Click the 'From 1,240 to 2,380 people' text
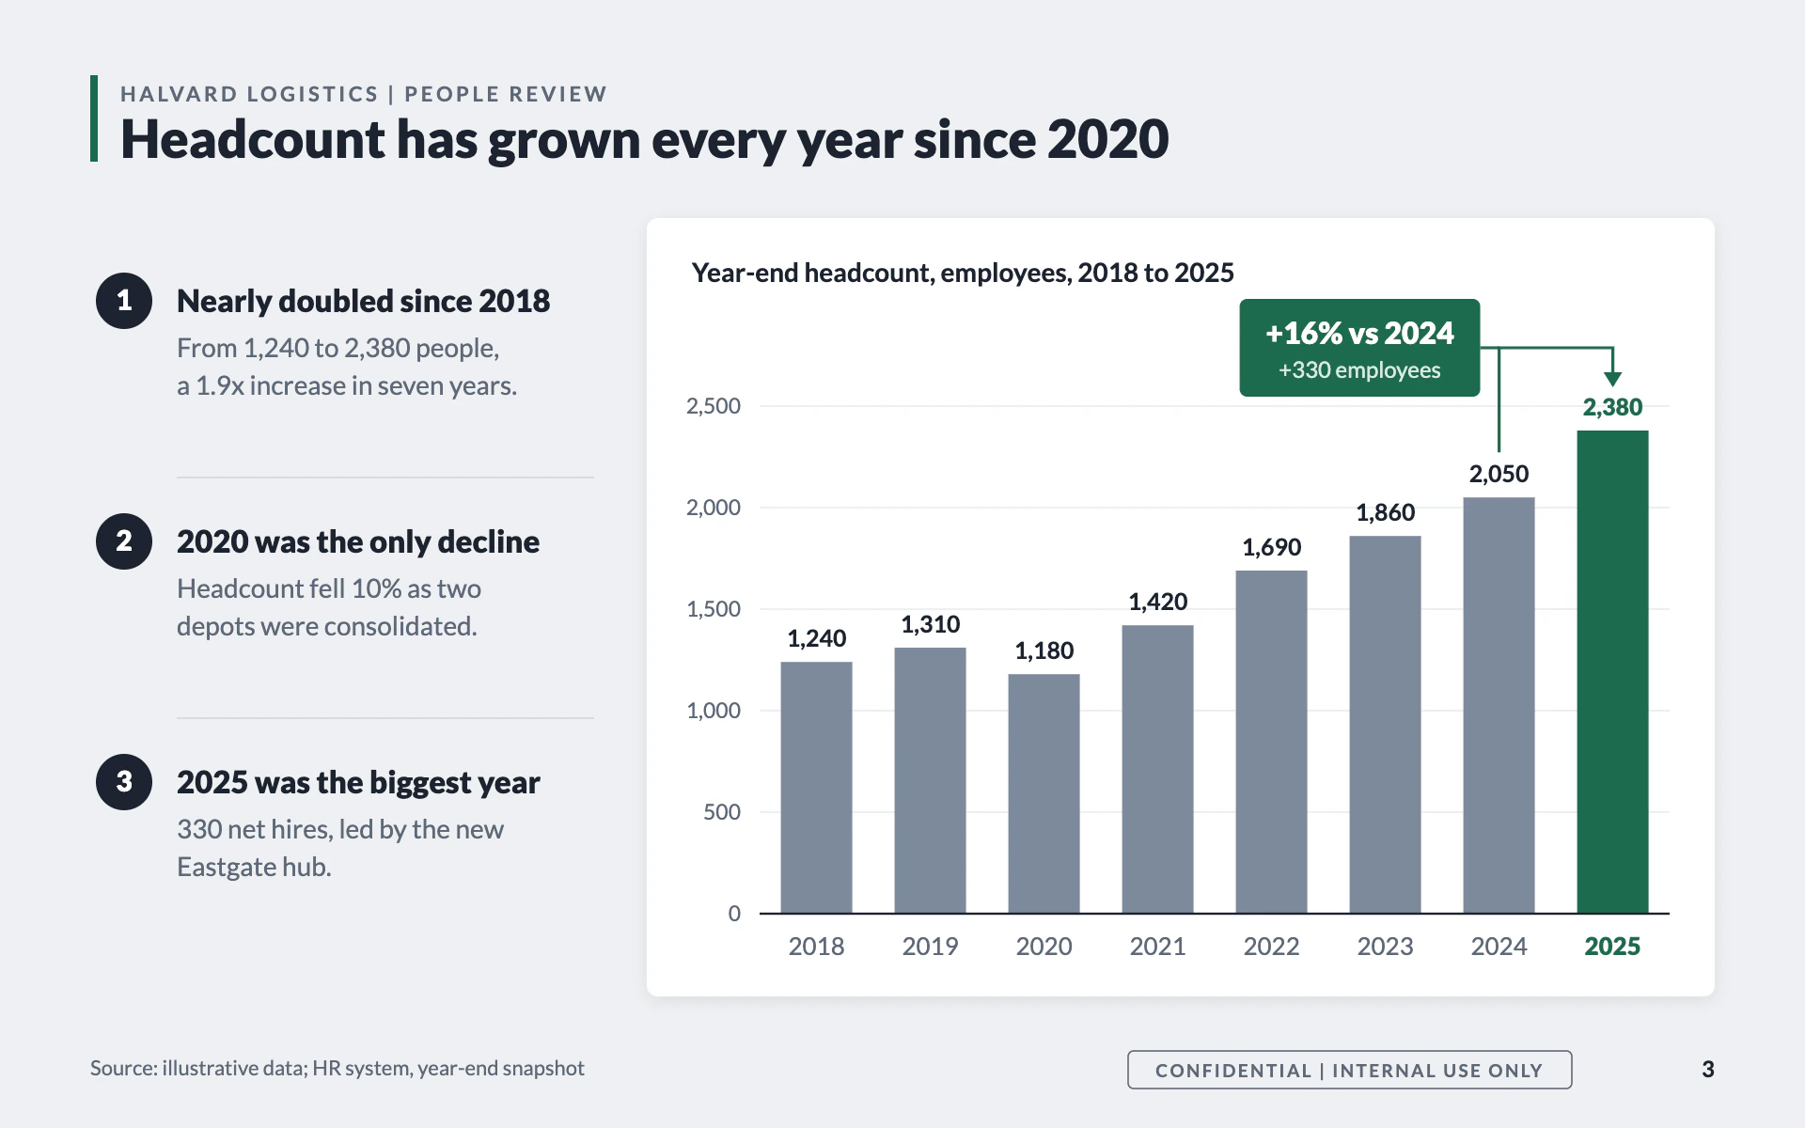The image size is (1805, 1128). pyautogui.click(x=337, y=348)
